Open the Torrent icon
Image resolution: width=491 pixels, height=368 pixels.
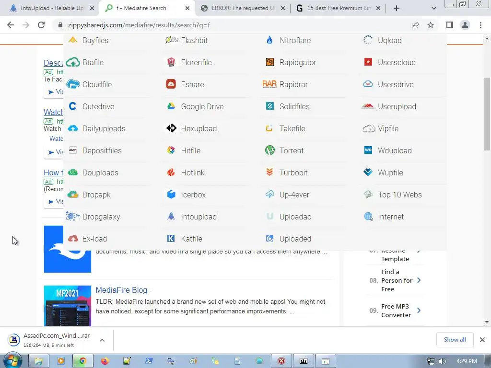point(269,150)
